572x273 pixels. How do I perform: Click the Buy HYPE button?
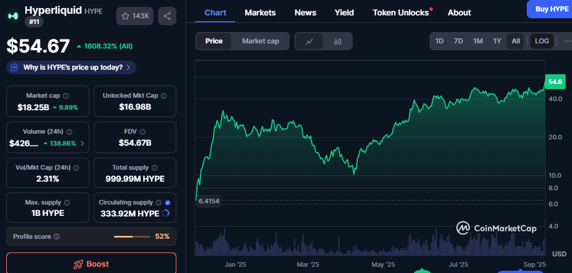click(x=549, y=9)
